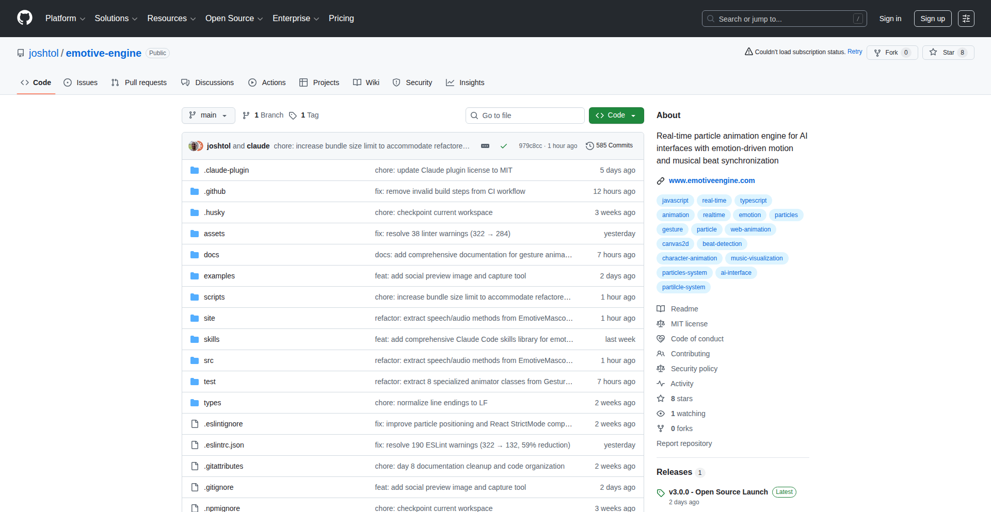Expand the Resources menu
Viewport: 991px width, 512px height.
coord(171,19)
